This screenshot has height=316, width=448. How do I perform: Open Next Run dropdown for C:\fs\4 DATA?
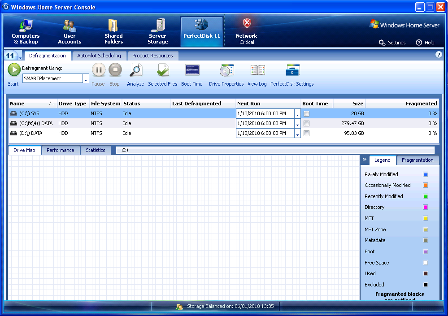pos(297,124)
